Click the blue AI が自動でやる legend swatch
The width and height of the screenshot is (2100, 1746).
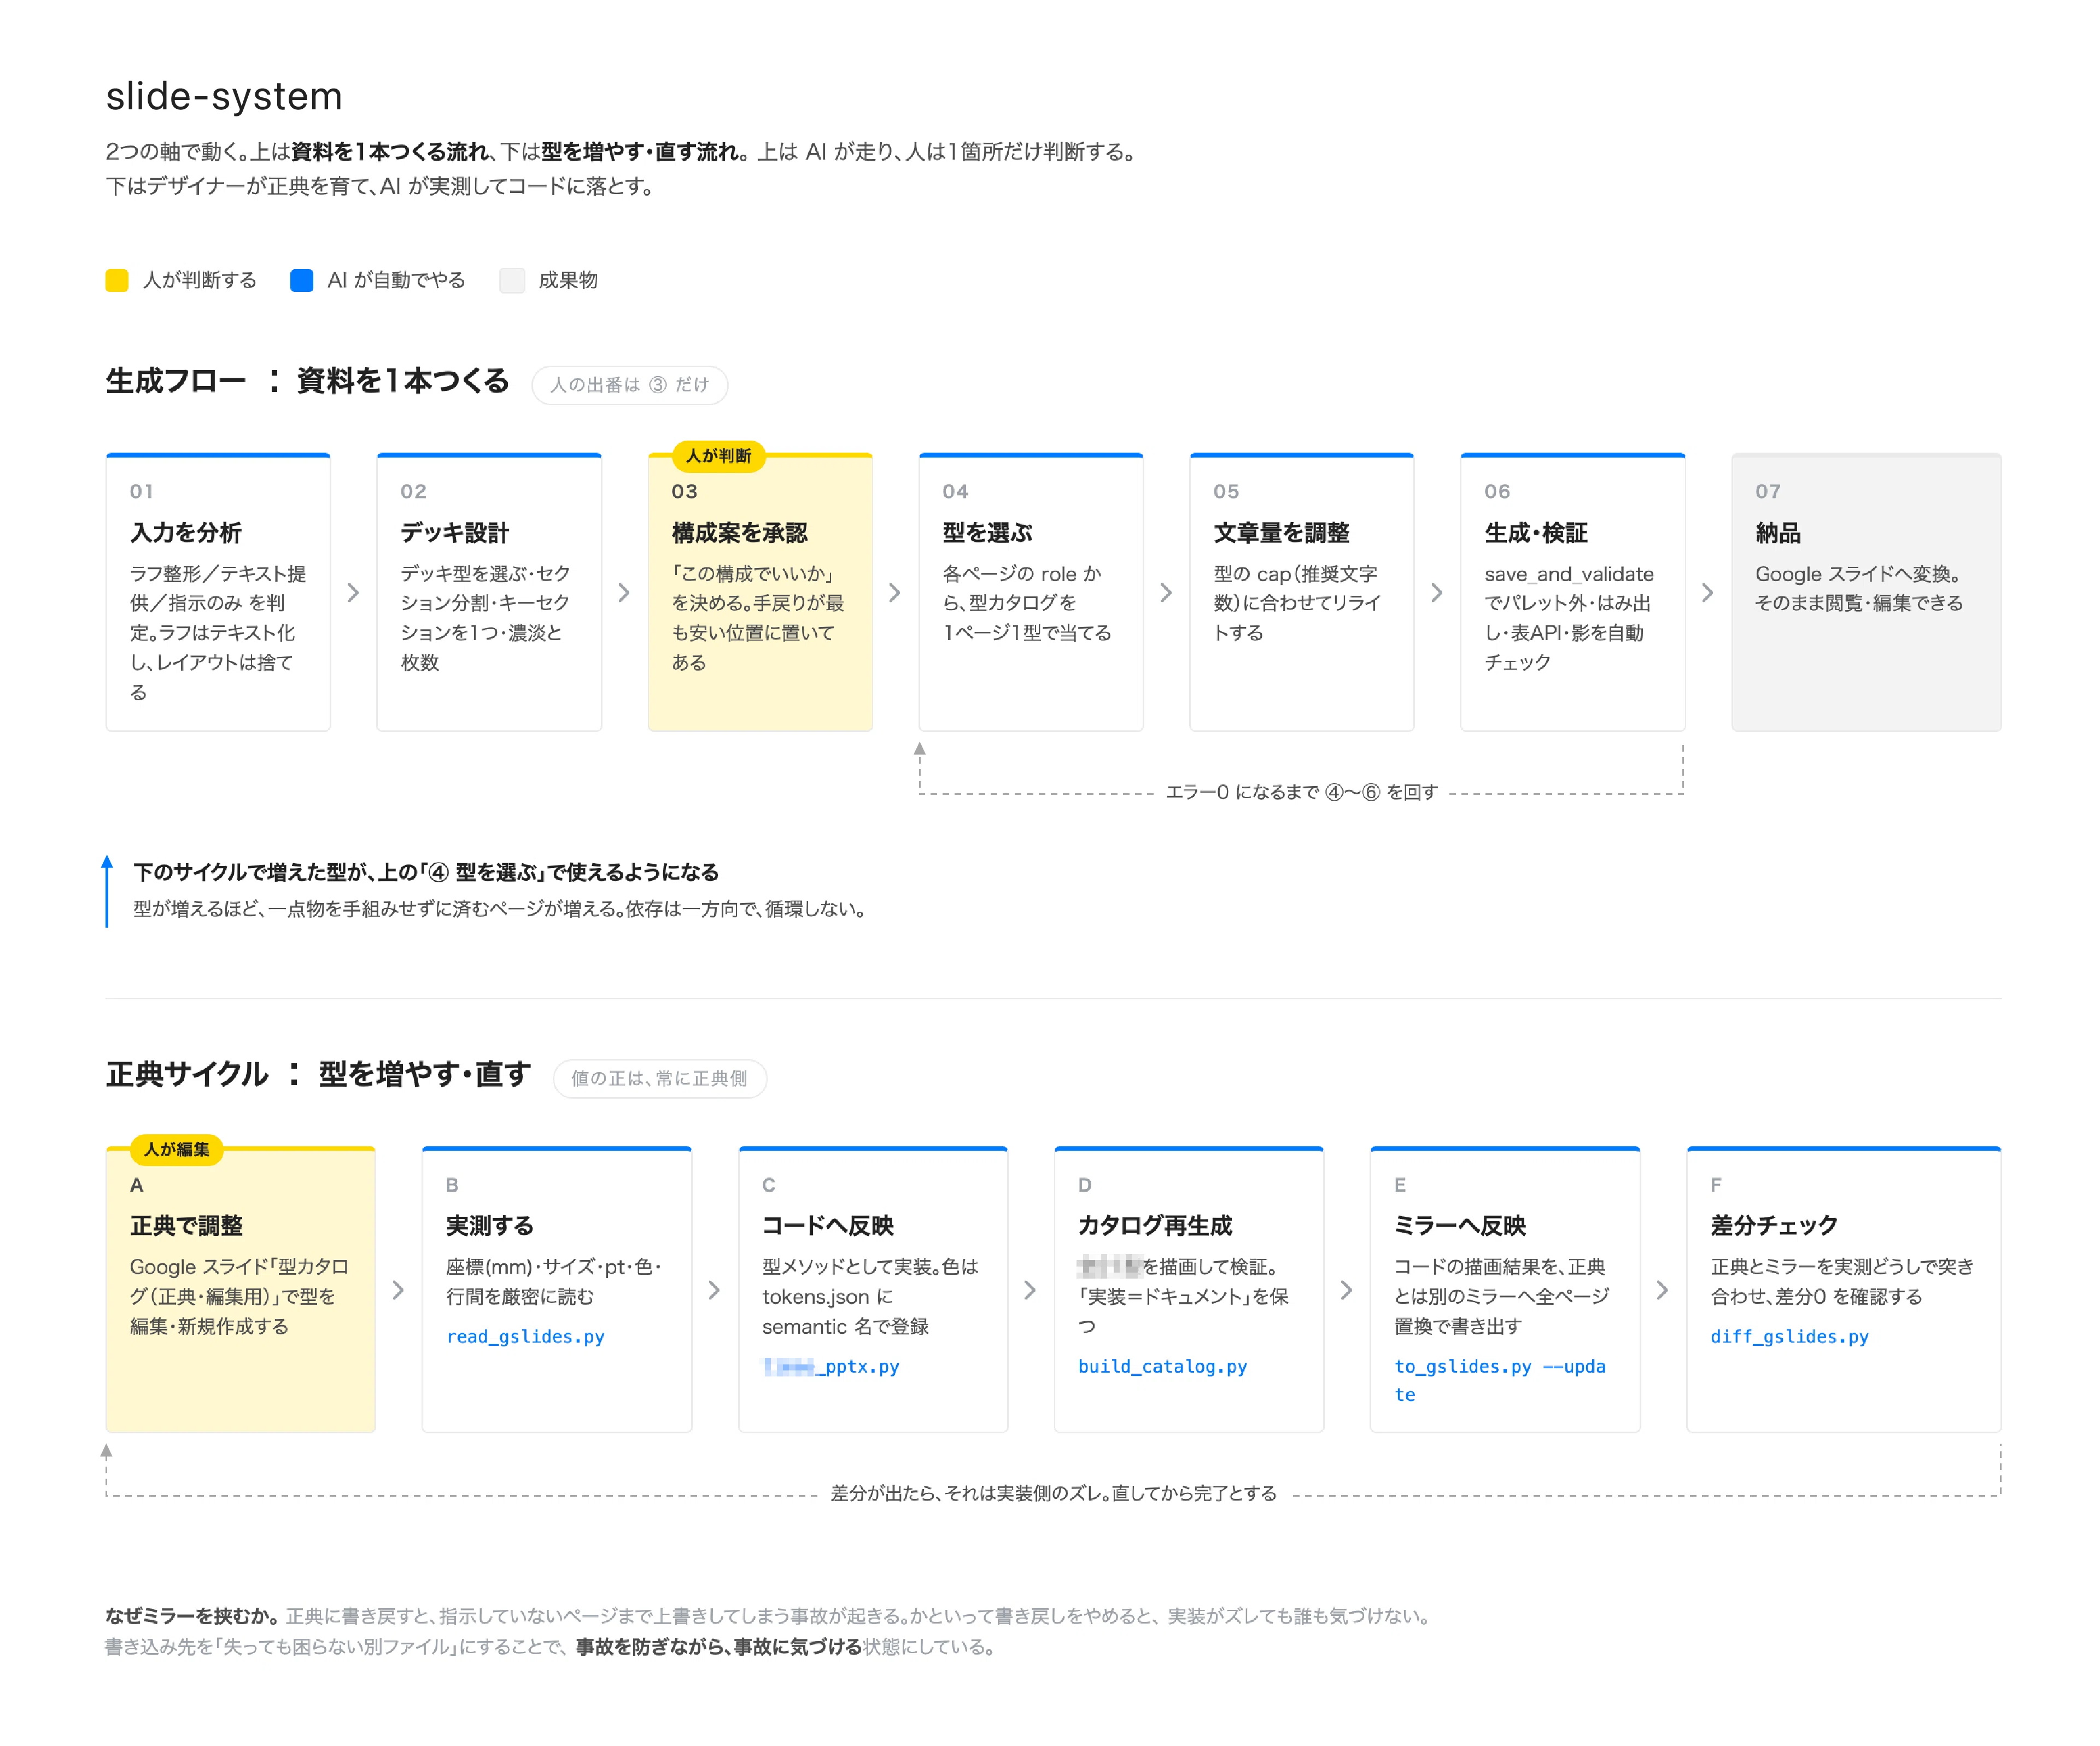pos(301,280)
